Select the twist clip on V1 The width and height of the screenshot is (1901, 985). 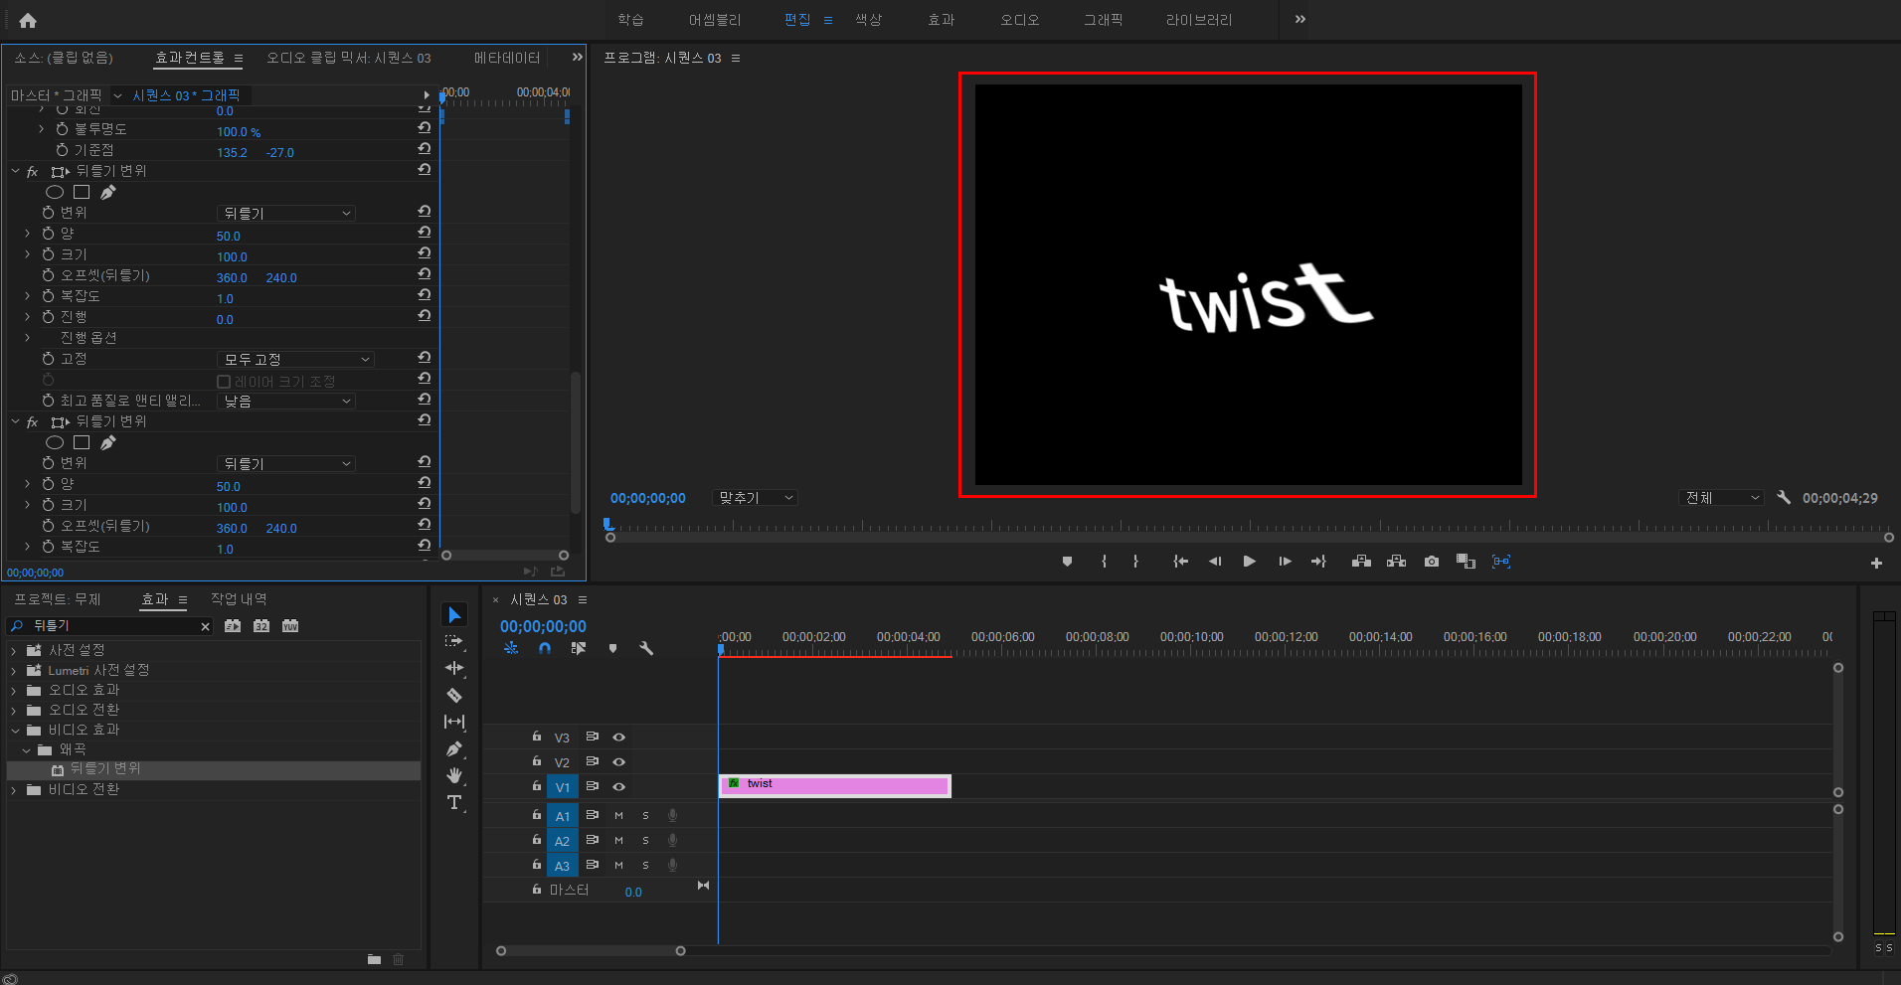(x=834, y=785)
